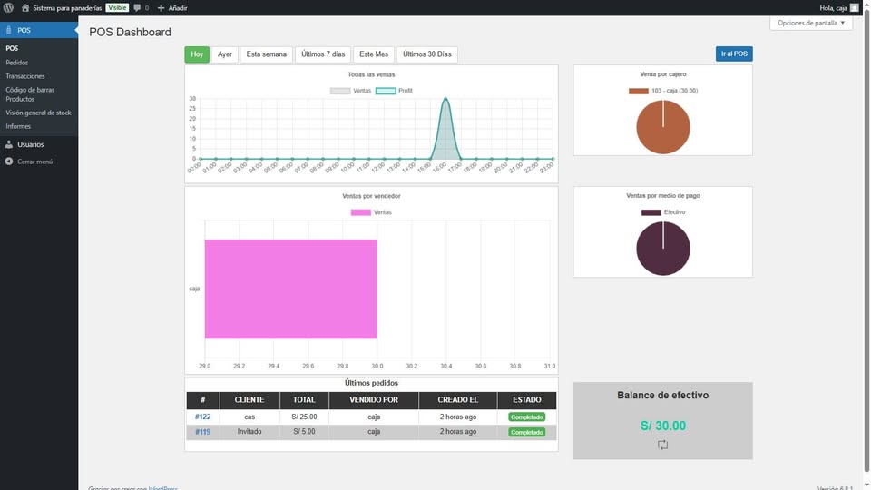The image size is (871, 490).
Task: Click the pink caja sales bar
Action: tap(290, 289)
